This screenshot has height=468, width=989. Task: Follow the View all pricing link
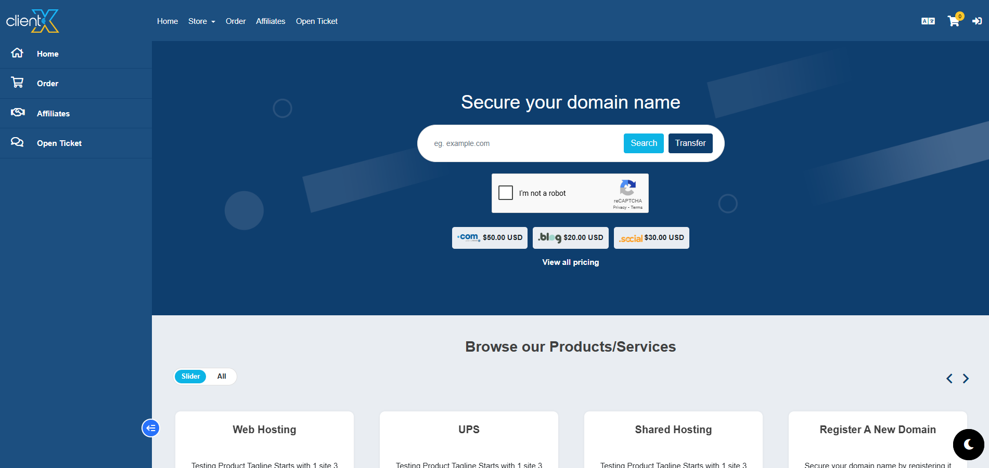click(570, 262)
